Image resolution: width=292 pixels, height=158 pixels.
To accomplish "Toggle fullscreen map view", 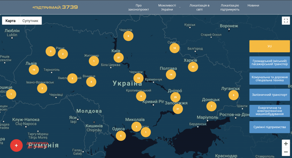I will pyautogui.click(x=285, y=21).
